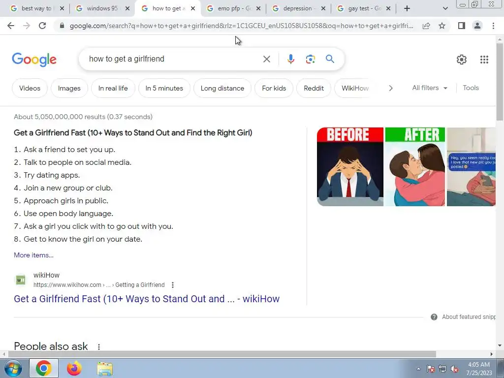Open the tab search dropdown arrow

[x=445, y=8]
